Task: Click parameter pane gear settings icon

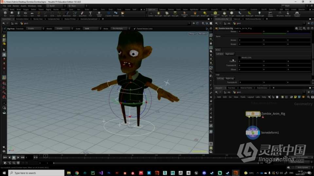Action: (x=296, y=28)
